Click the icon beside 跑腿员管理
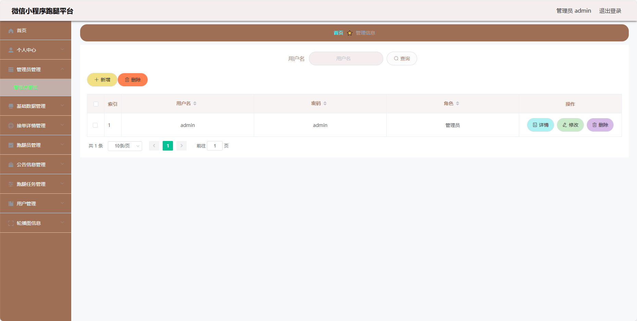 pyautogui.click(x=11, y=145)
